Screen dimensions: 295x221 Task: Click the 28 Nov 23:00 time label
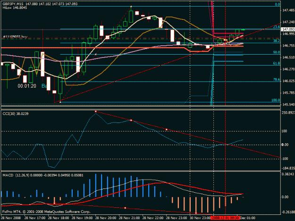point(177,218)
